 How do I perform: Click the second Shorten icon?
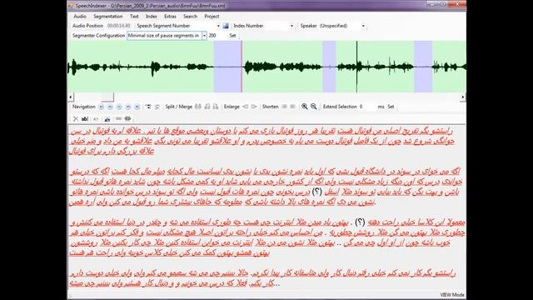(292, 107)
